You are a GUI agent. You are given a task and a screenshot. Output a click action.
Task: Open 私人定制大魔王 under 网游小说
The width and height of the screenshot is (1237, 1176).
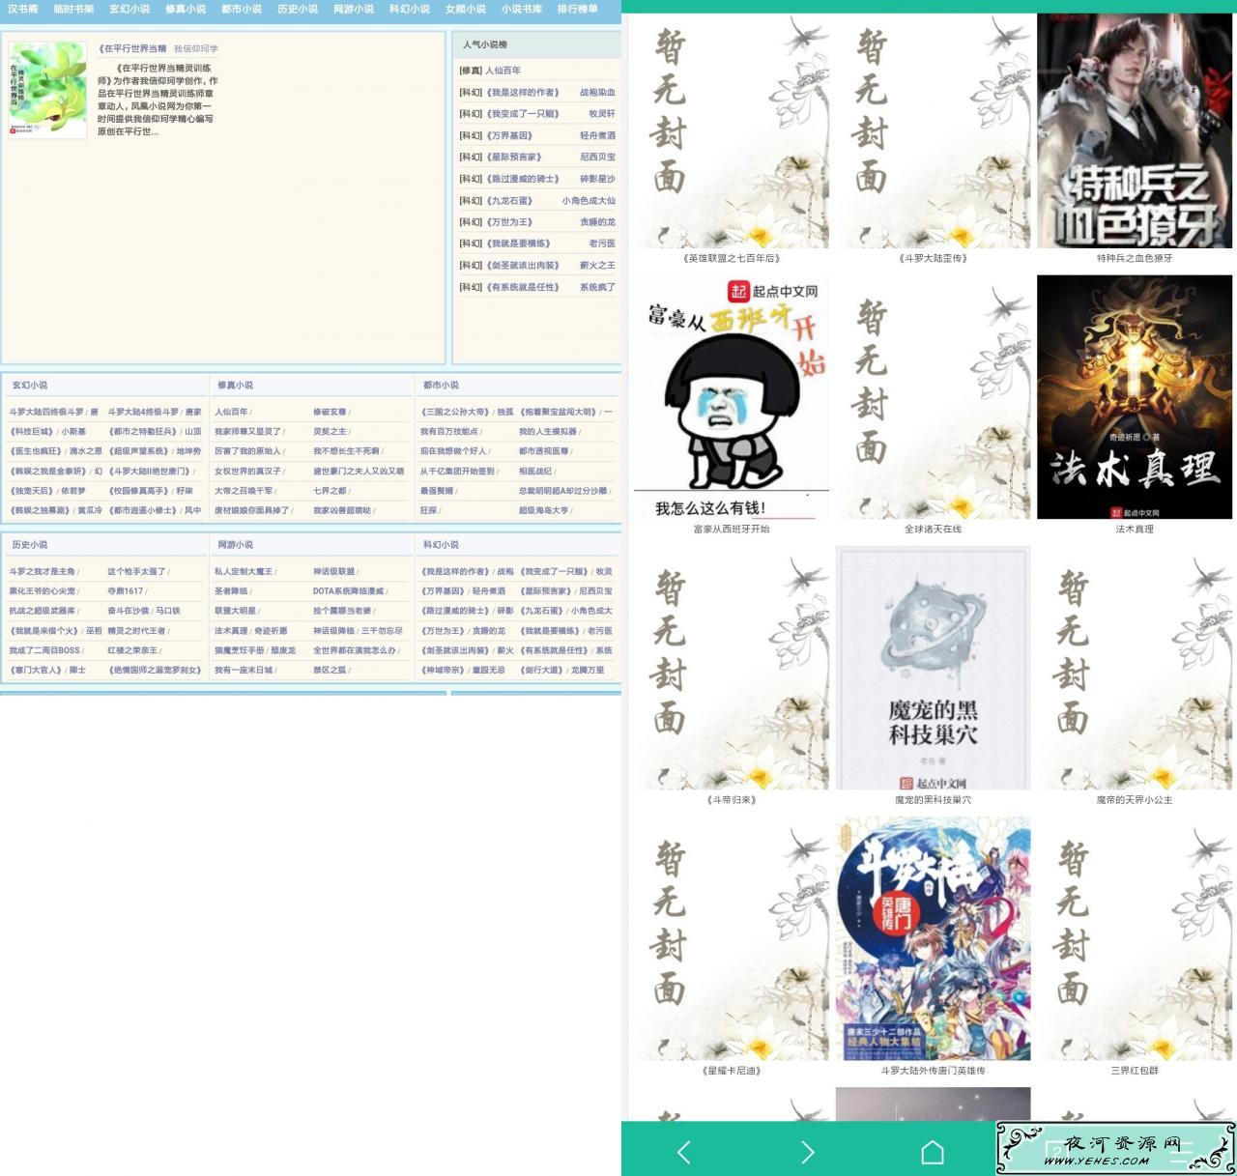coord(244,571)
